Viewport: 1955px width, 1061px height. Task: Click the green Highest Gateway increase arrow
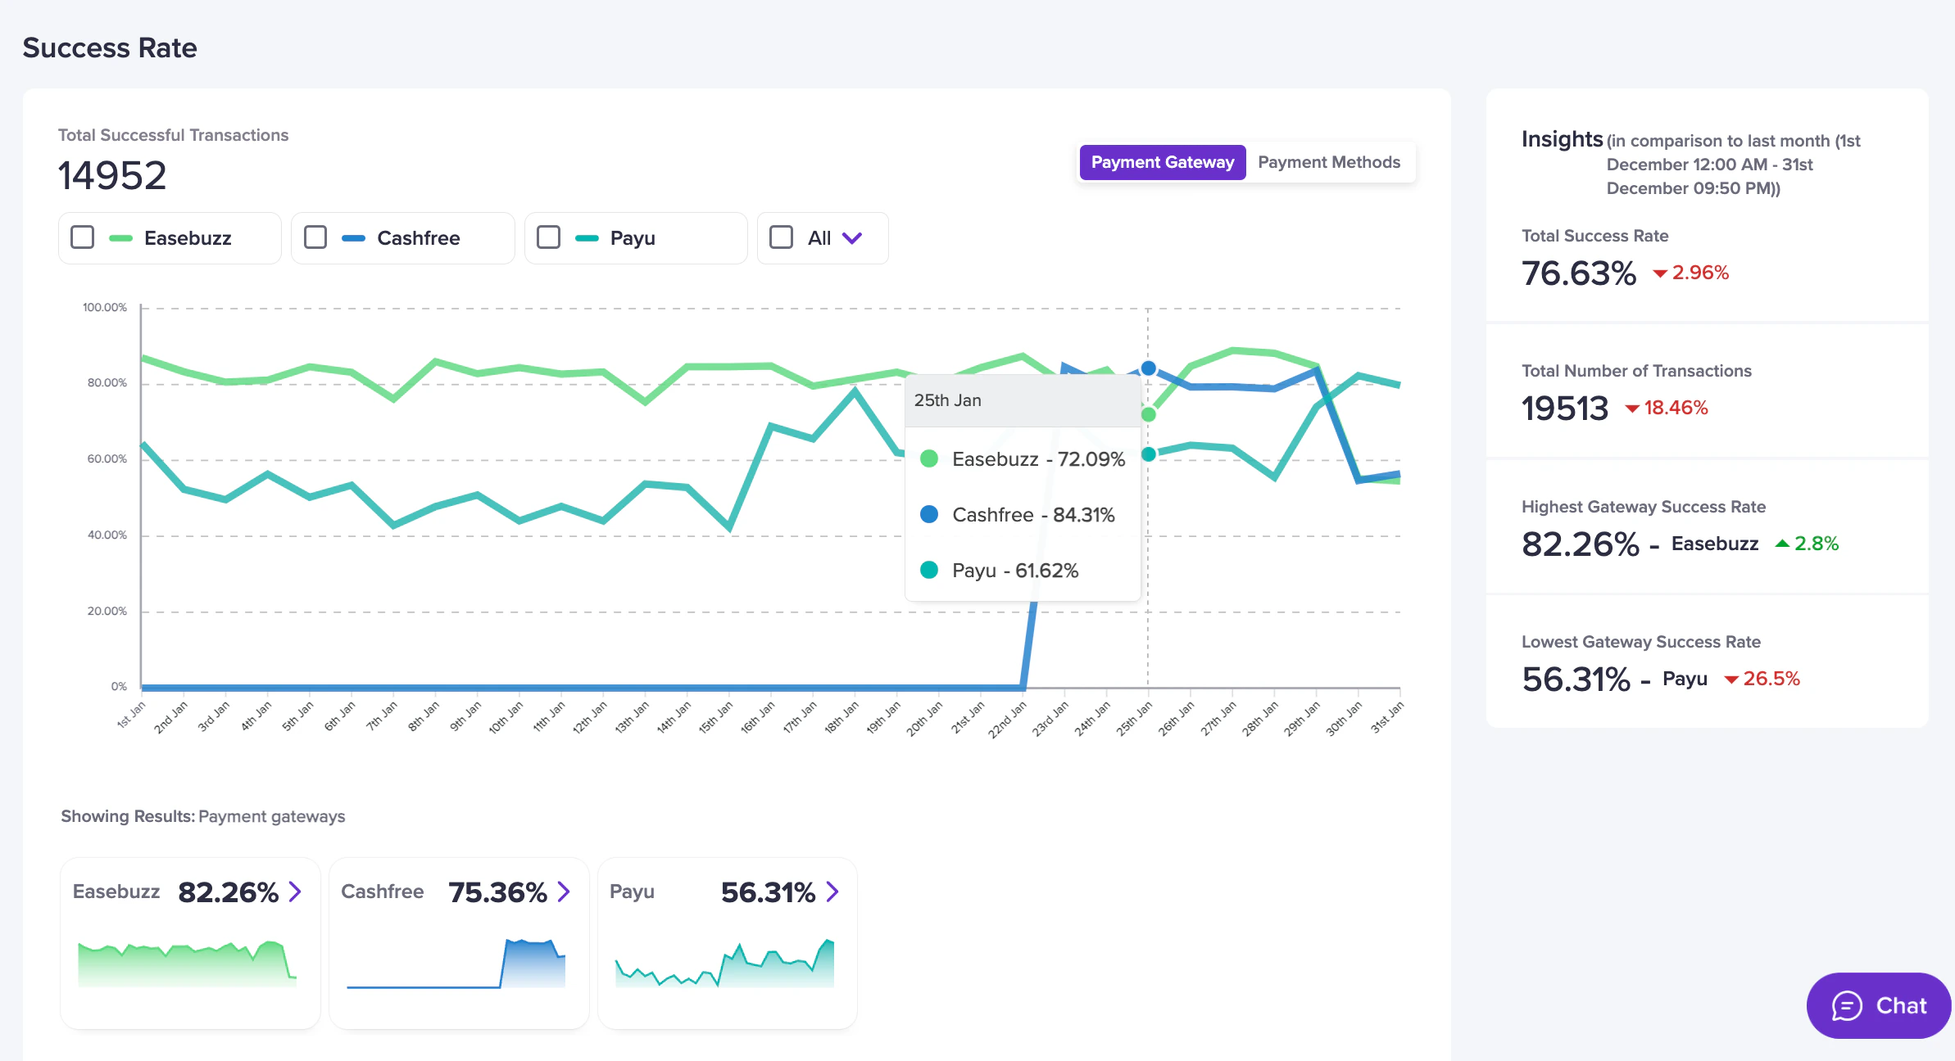click(x=1781, y=544)
